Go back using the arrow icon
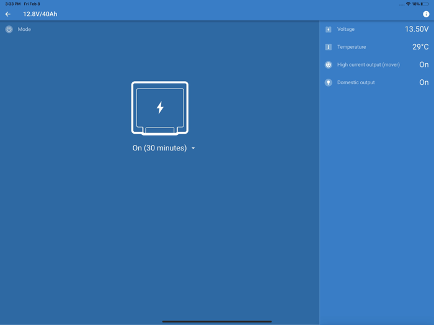 7,14
